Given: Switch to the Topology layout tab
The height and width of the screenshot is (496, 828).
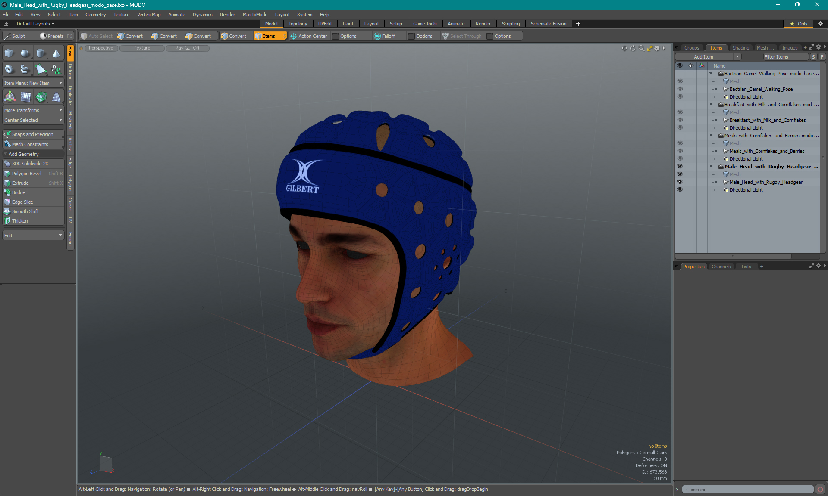Looking at the screenshot, I should tap(298, 24).
